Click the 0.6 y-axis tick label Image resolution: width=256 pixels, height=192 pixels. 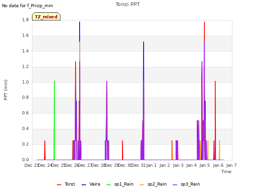pos(25,113)
